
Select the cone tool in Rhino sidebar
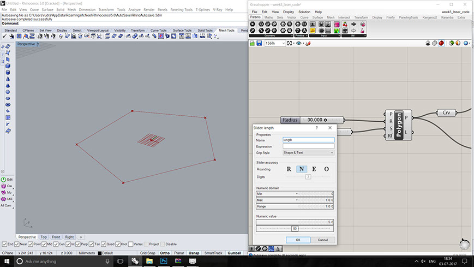[x=8, y=79]
